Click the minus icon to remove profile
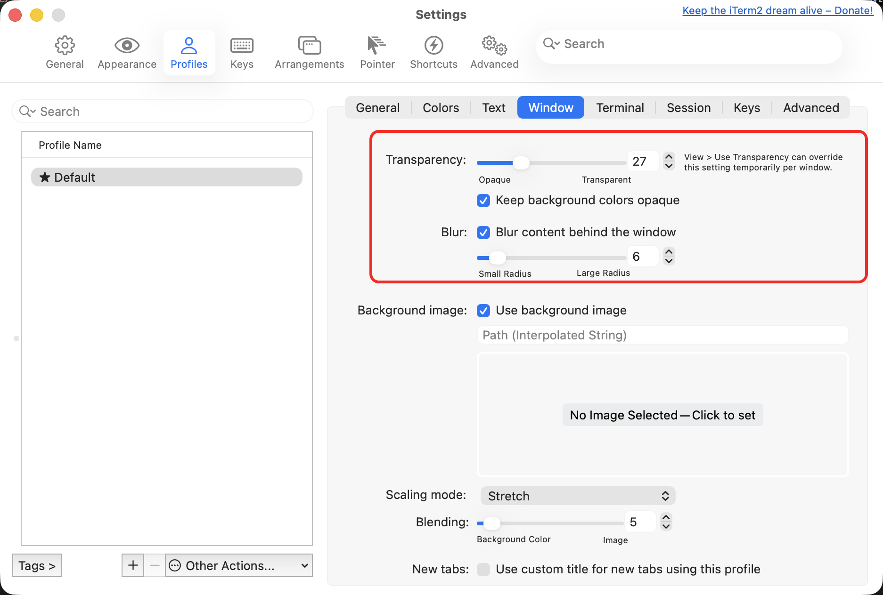The height and width of the screenshot is (595, 883). coord(155,565)
